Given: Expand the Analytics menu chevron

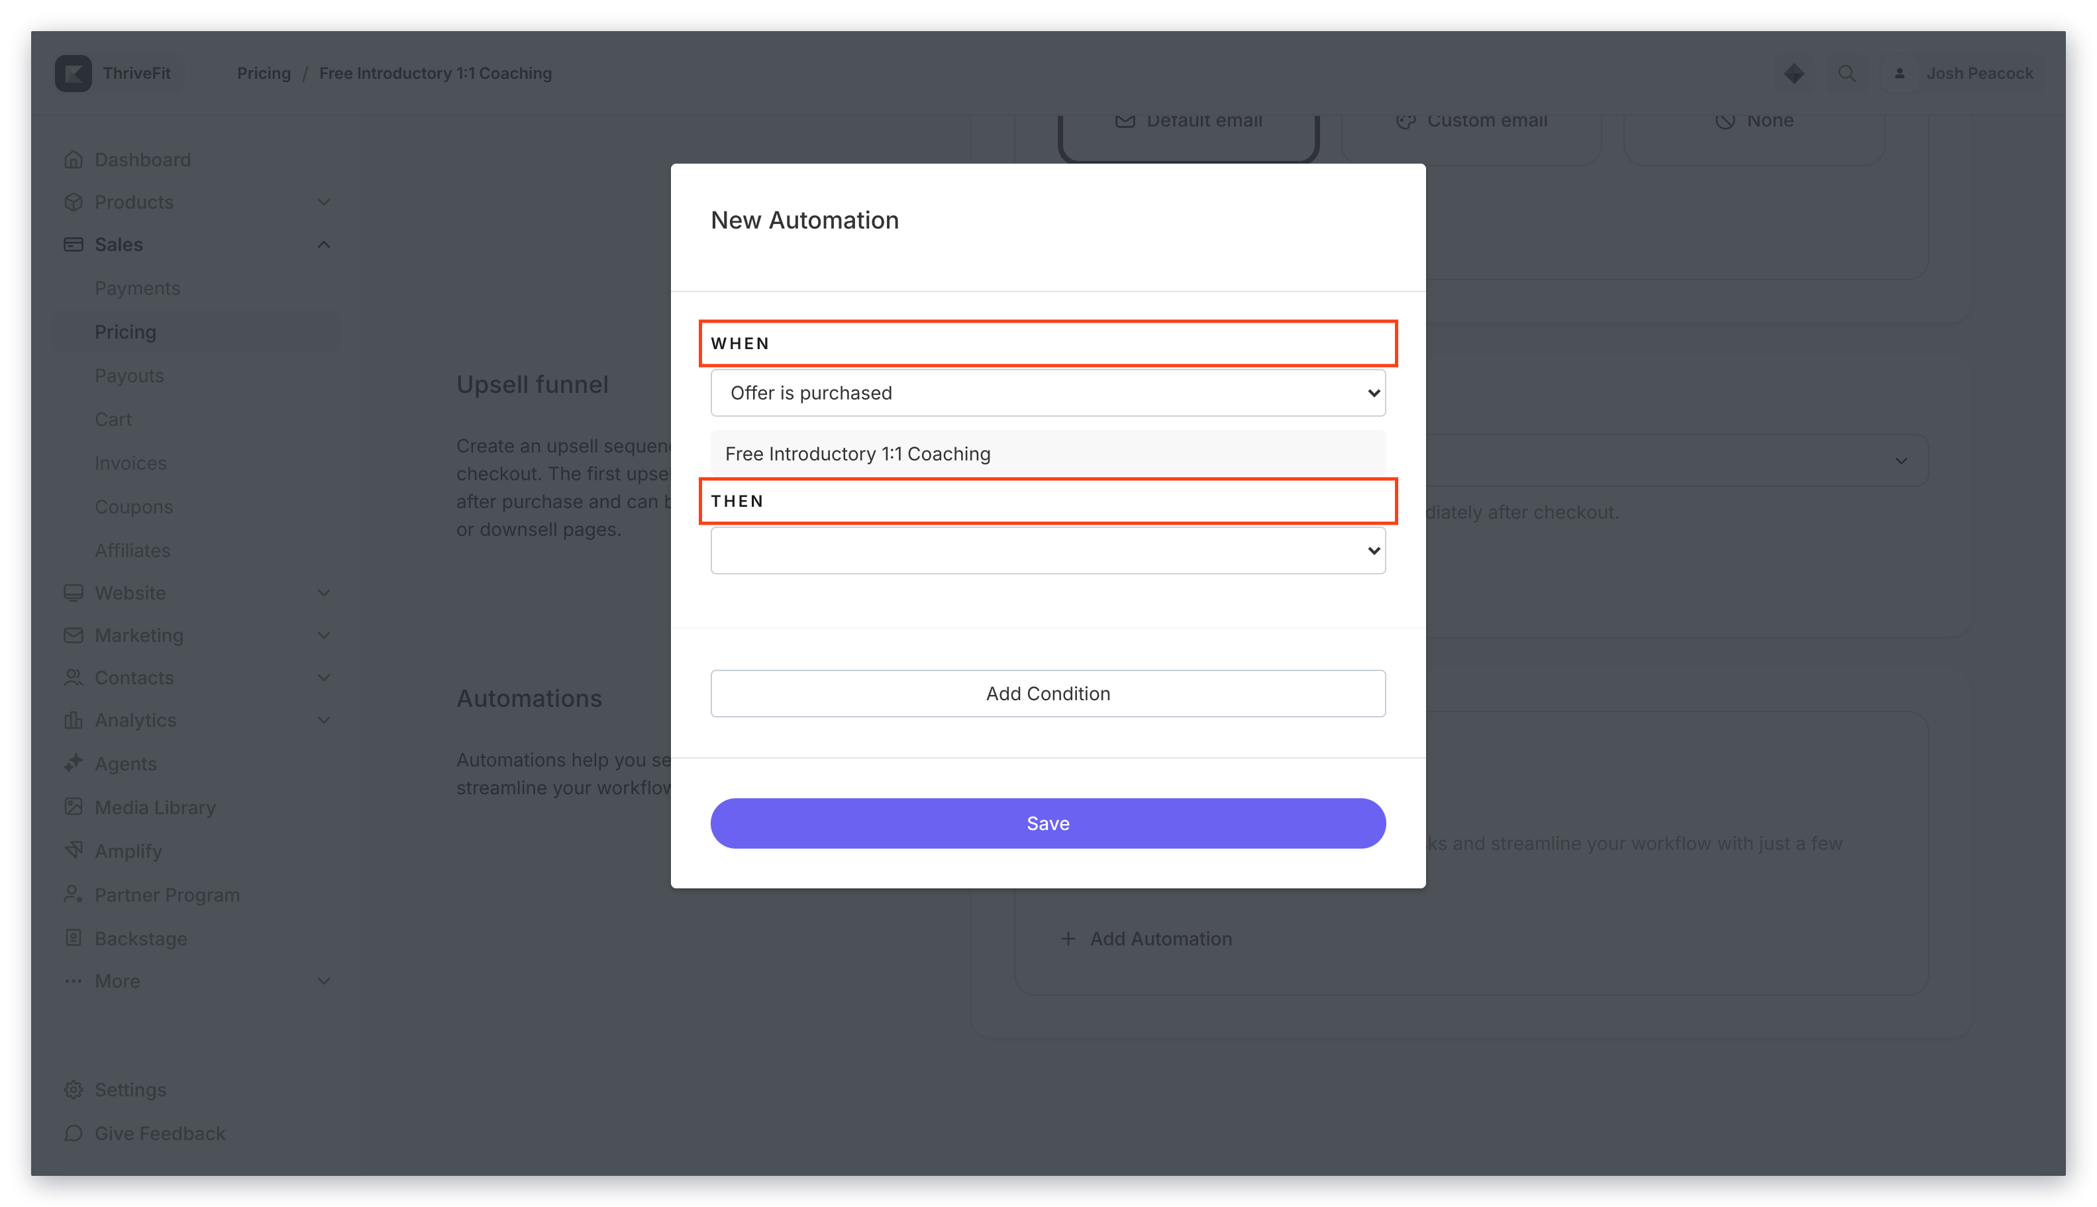Looking at the screenshot, I should click(x=323, y=719).
